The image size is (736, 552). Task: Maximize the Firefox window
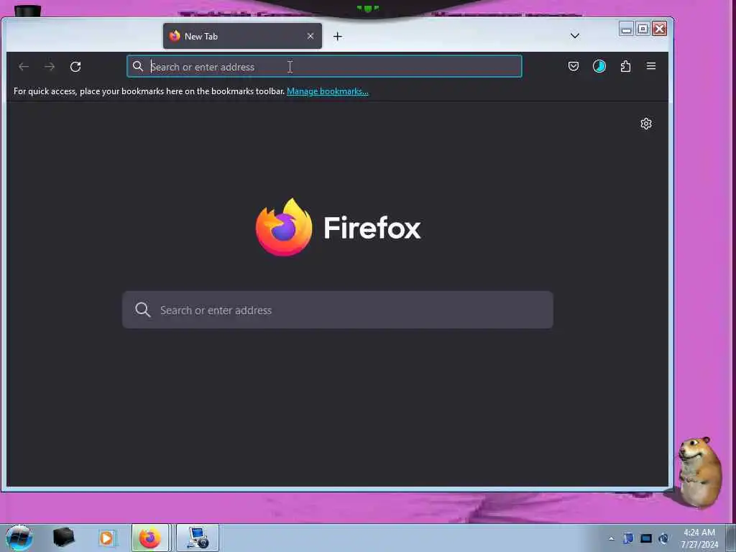(x=643, y=29)
